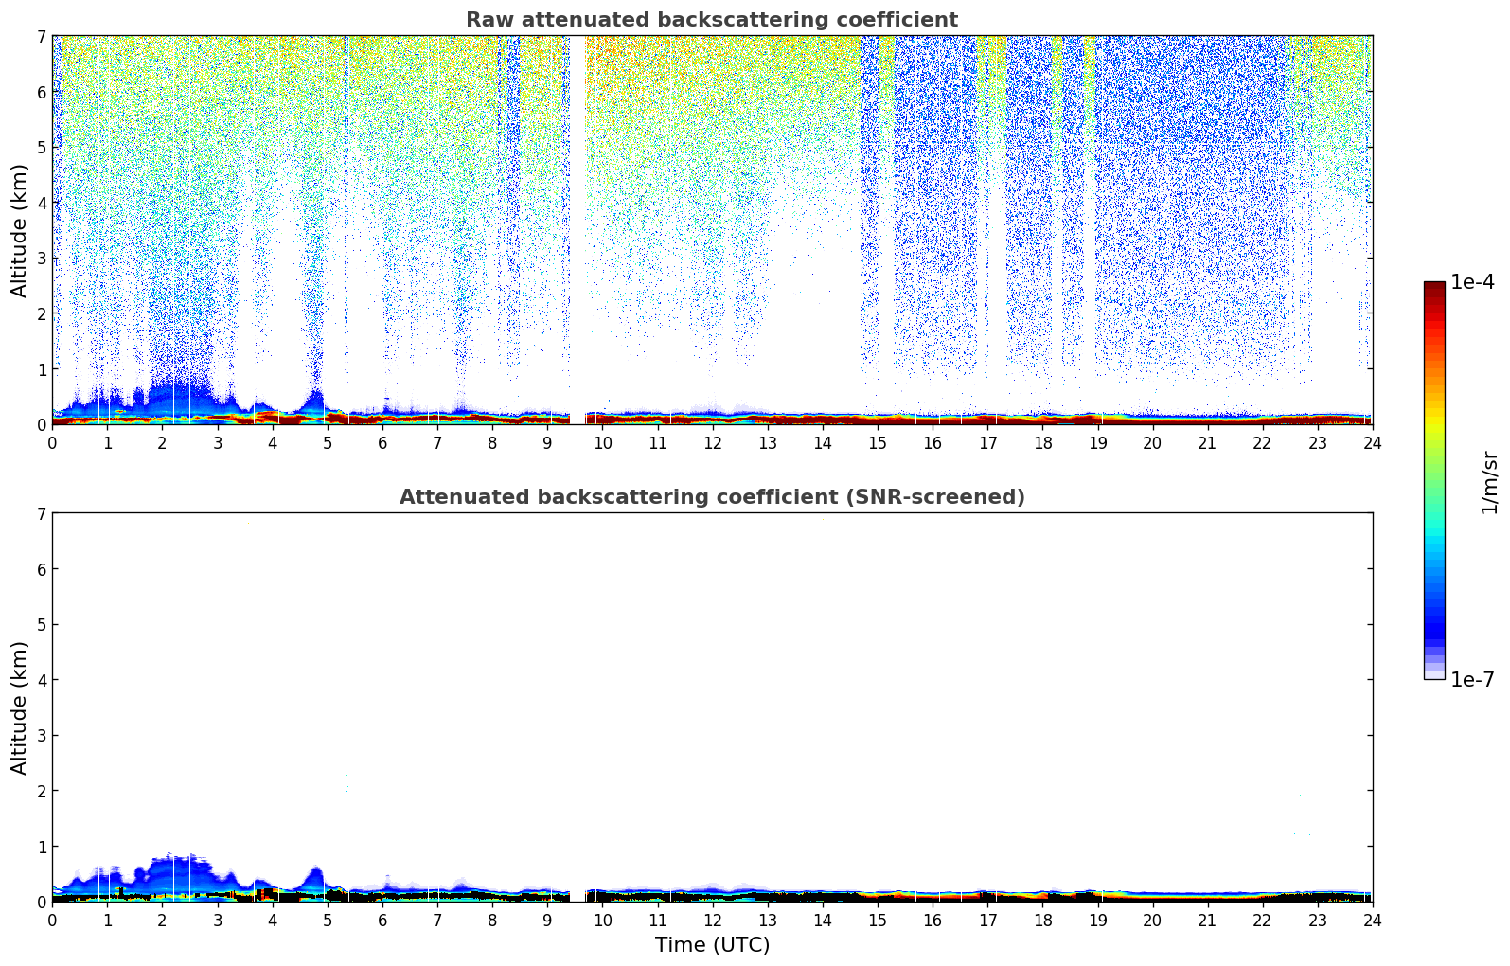1510x966 pixels.
Task: Click the blue plume peak near 4.8 UTC in SNR-screened plot
Action: click(x=314, y=879)
